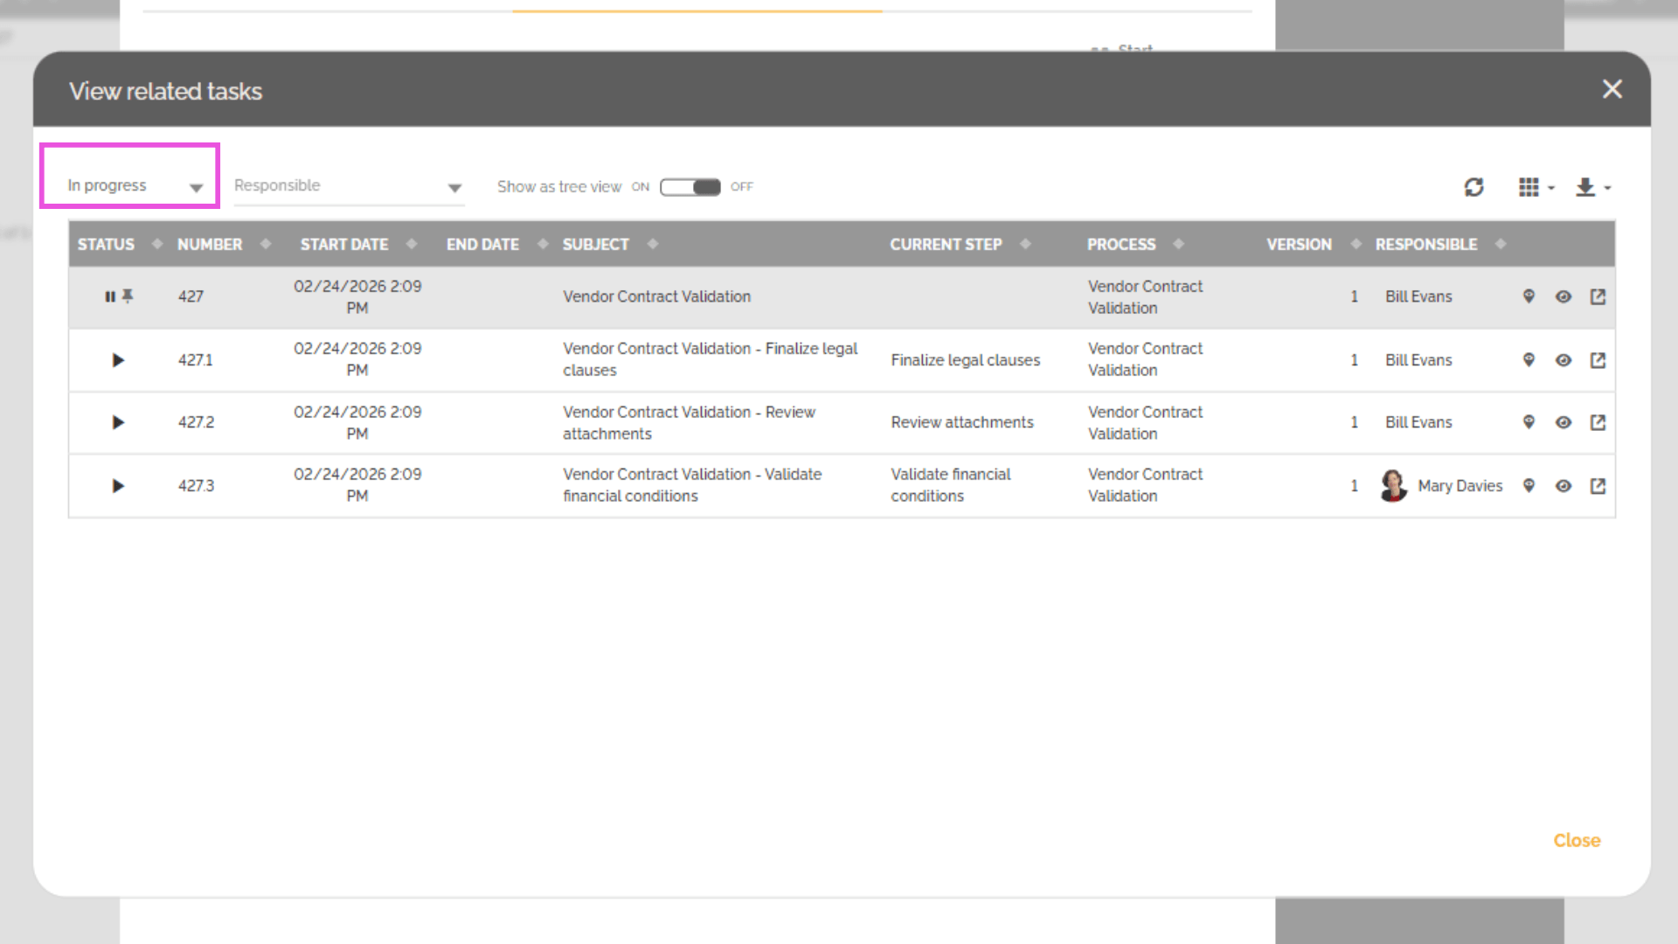
Task: Click the orange Close button
Action: [x=1576, y=840]
